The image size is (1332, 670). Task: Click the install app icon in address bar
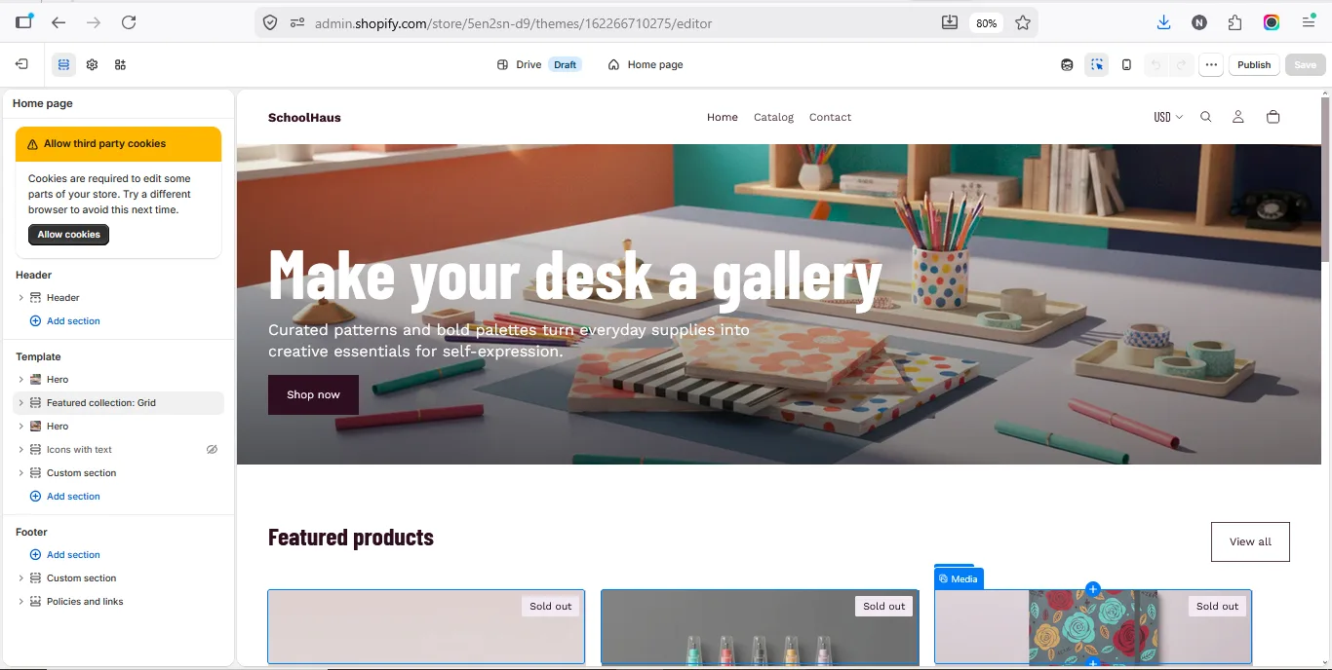tap(950, 22)
